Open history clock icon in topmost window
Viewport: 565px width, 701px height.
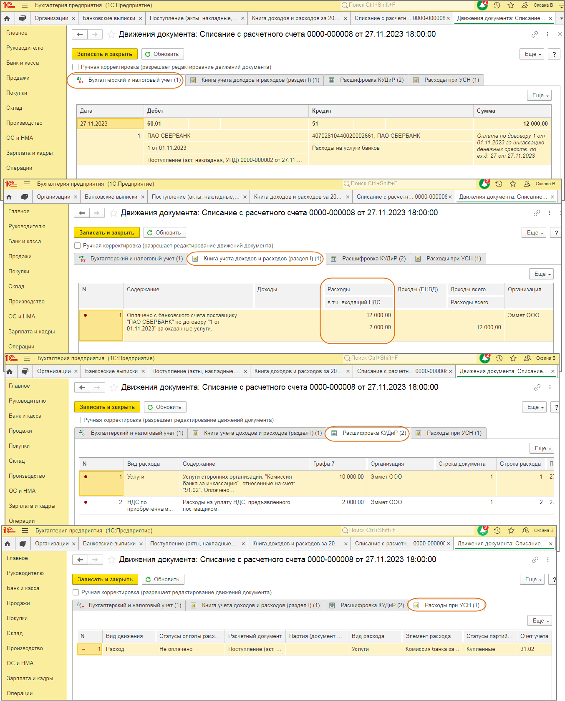pos(497,5)
